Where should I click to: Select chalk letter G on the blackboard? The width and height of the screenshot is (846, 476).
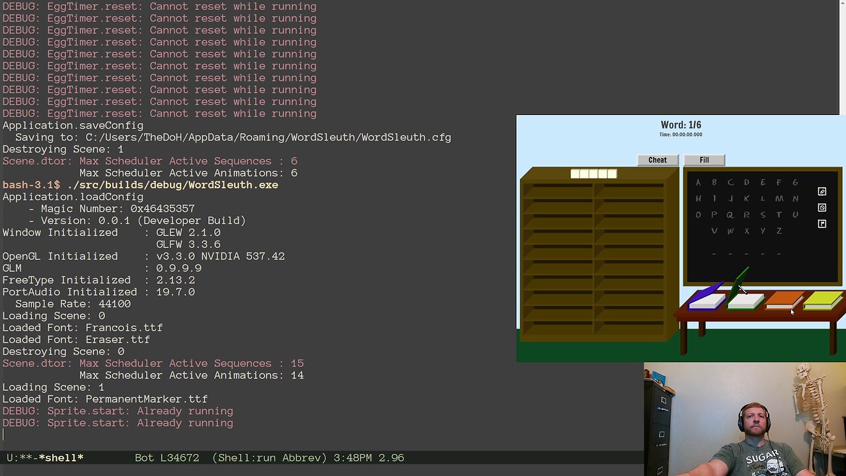pos(795,182)
